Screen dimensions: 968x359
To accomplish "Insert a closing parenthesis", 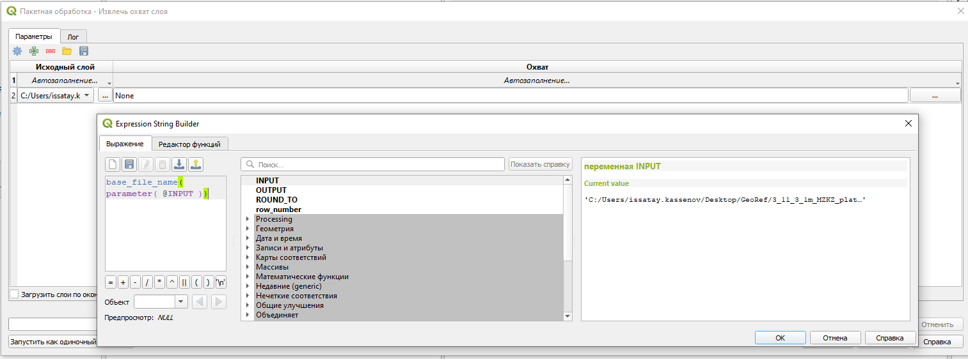I will point(209,282).
